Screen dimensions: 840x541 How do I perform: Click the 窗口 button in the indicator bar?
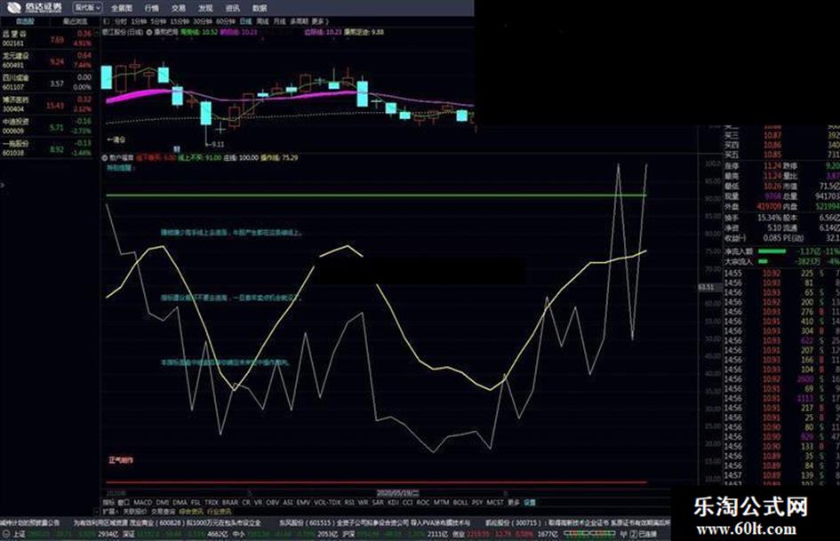pyautogui.click(x=124, y=503)
